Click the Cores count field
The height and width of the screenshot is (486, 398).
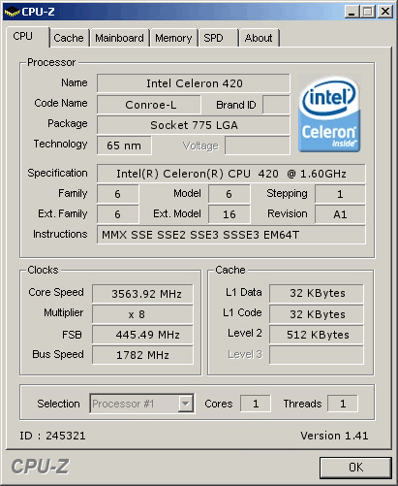coord(256,404)
